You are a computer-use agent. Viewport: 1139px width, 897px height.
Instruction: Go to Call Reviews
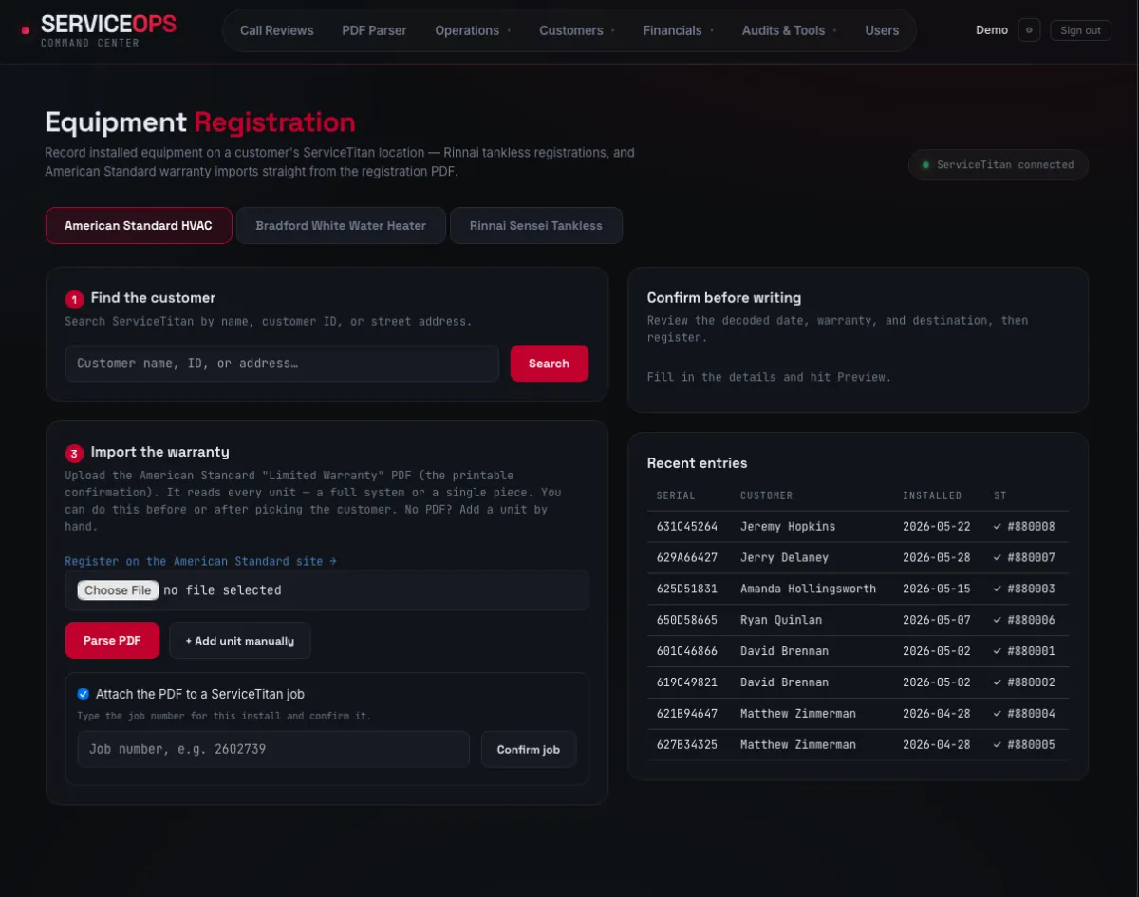276,30
